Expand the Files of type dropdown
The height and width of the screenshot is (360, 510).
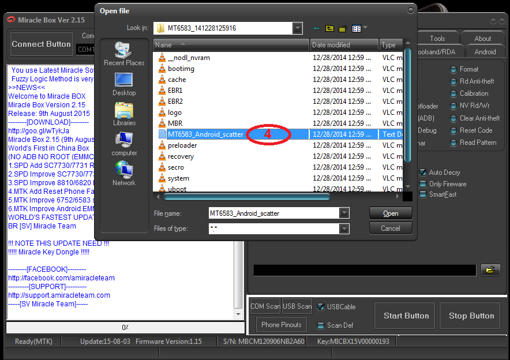344,228
